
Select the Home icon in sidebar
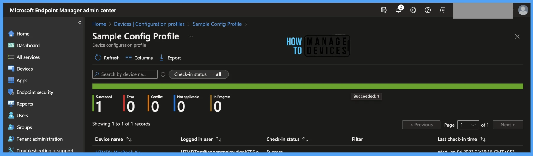tap(11, 34)
